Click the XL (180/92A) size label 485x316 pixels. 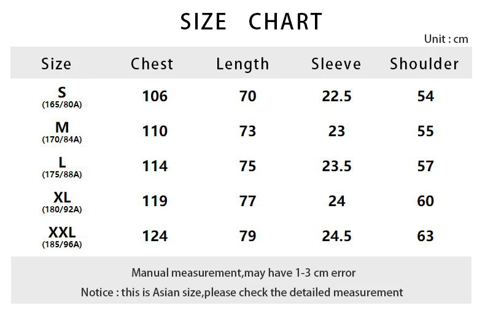click(x=62, y=202)
